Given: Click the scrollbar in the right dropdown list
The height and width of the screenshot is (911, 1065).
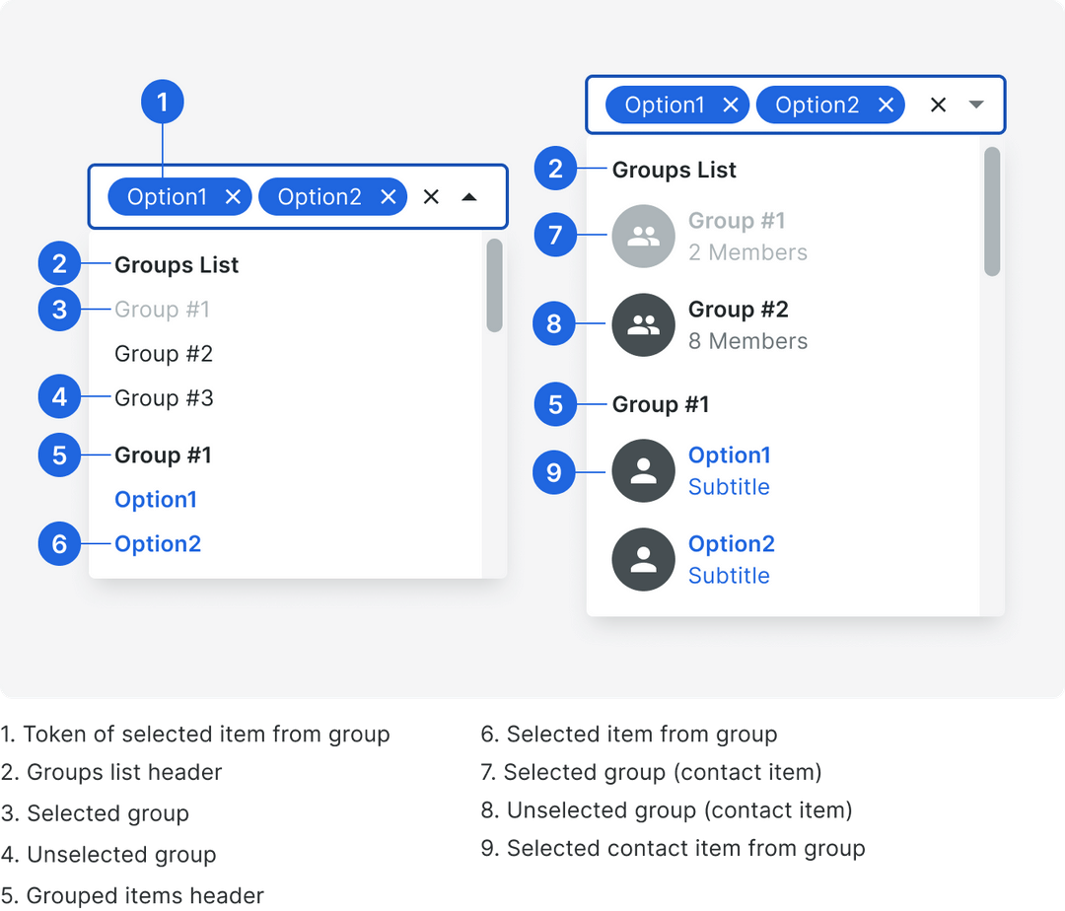Looking at the screenshot, I should click(x=990, y=212).
